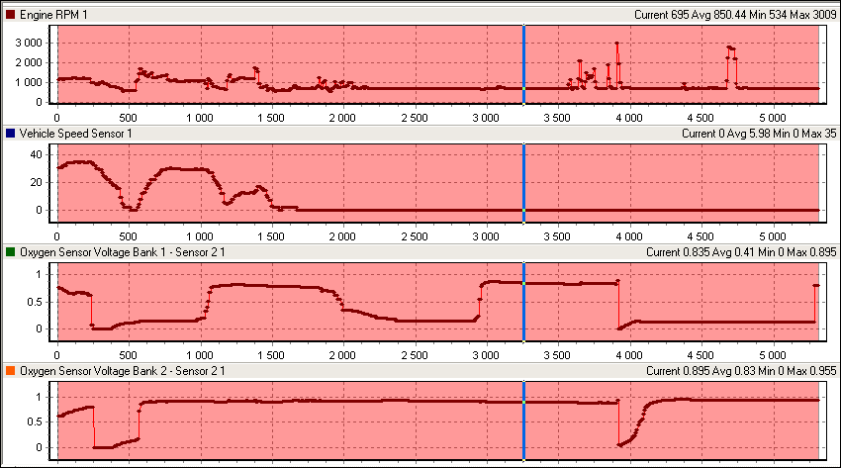Click the blue Vehicle Speed Sensor color square
This screenshot has height=468, width=841.
point(11,133)
